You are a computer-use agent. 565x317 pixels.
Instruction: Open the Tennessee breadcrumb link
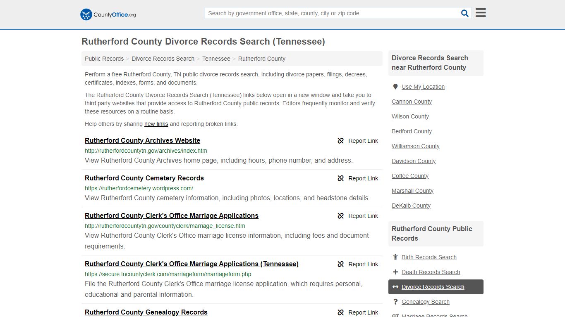point(216,59)
